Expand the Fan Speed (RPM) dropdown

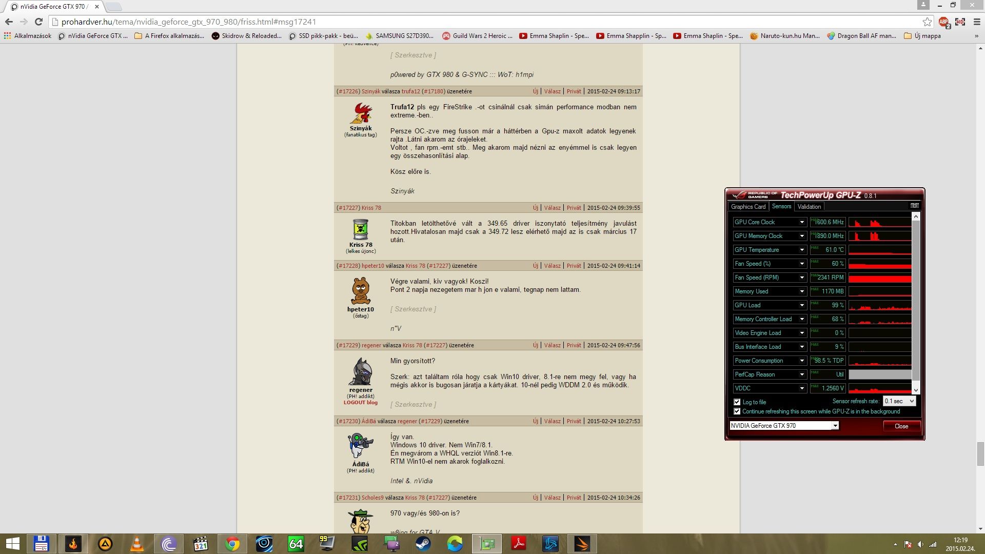[x=802, y=278]
